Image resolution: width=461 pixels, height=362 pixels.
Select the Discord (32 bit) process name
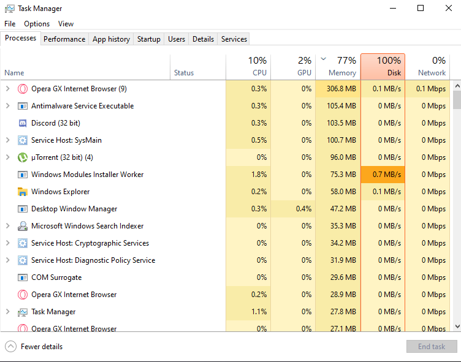(56, 123)
